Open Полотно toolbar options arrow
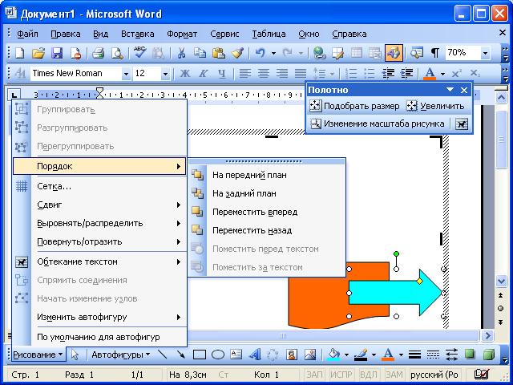 click(x=450, y=90)
